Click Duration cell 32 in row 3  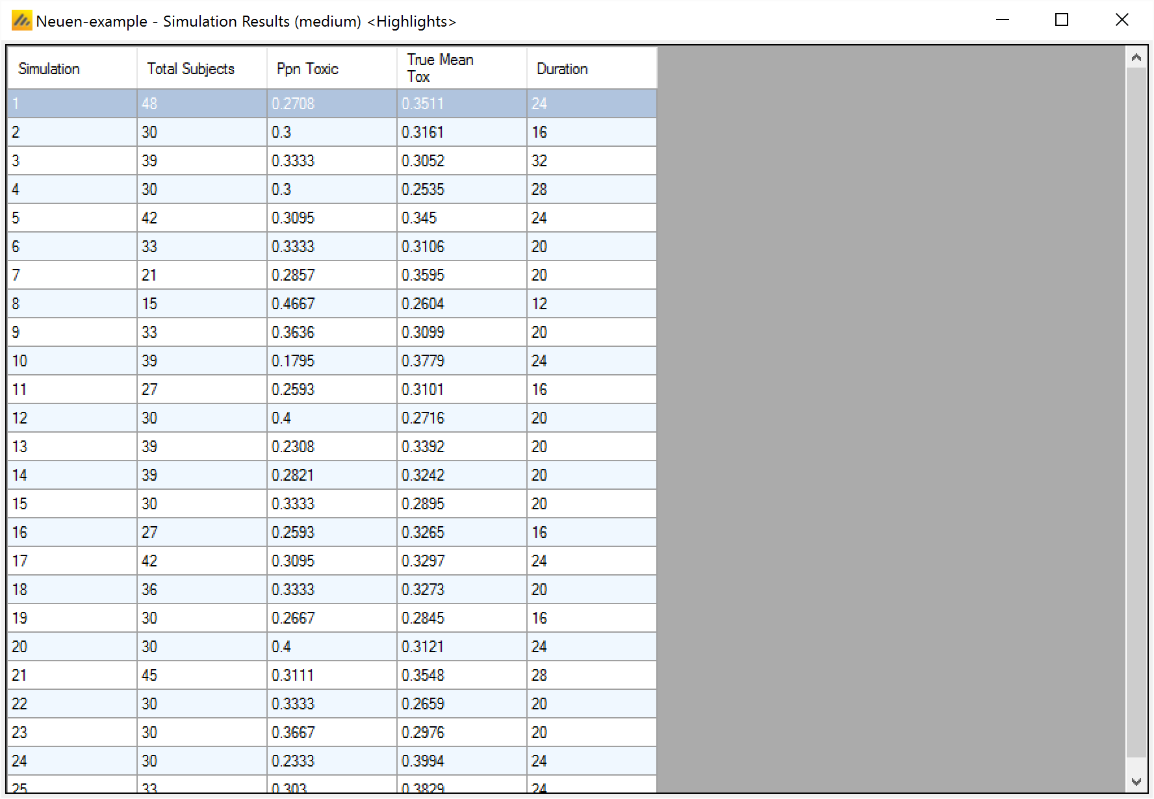tap(591, 161)
